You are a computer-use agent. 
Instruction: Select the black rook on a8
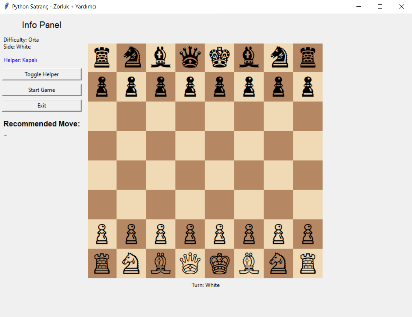click(102, 57)
